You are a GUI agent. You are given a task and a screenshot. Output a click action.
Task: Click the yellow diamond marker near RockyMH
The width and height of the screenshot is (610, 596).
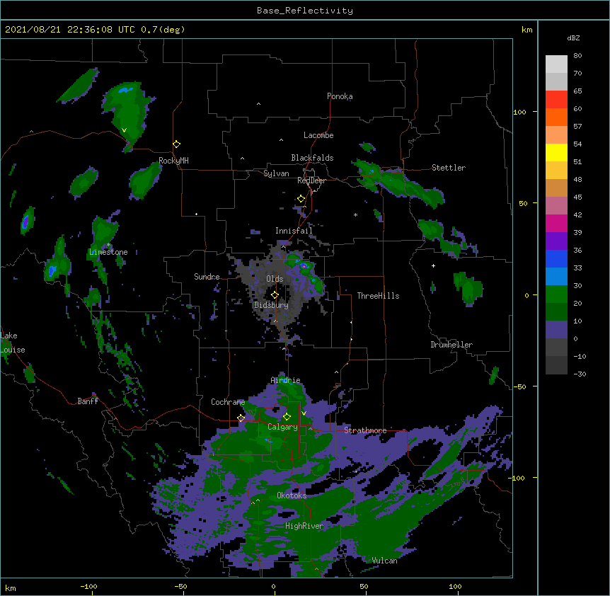(x=176, y=144)
